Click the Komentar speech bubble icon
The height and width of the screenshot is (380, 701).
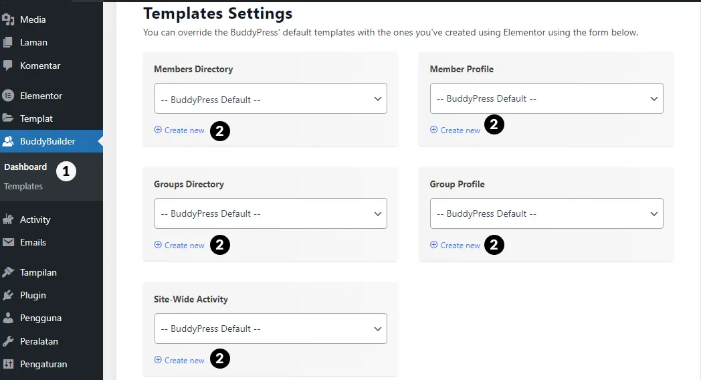[8, 66]
